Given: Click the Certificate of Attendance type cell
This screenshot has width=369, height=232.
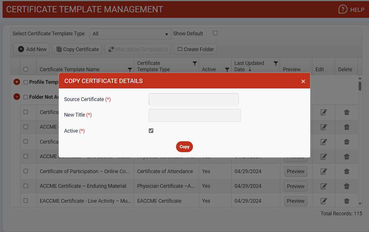Looking at the screenshot, I should pos(165,171).
